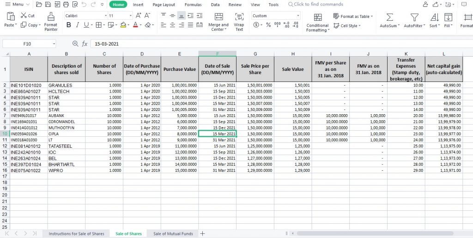Click the zoom magnifier beside the formula bar
This screenshot has height=238, width=473.
click(x=75, y=44)
